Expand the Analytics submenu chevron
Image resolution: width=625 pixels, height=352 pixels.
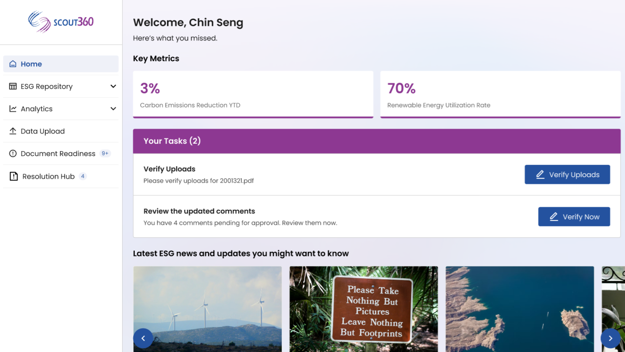(x=113, y=109)
